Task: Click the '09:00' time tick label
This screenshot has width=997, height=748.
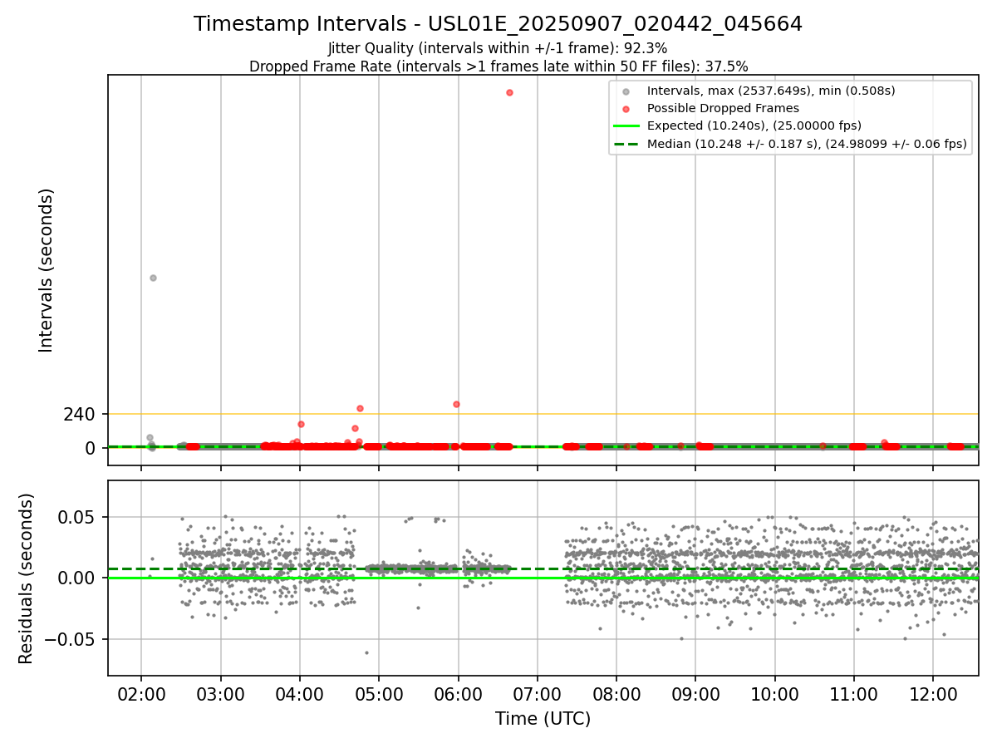Action: point(695,695)
